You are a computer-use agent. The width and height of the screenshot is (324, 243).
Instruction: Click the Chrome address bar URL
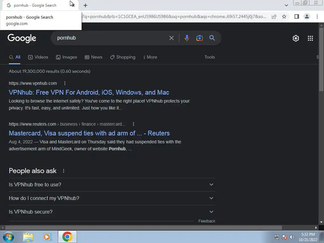(x=174, y=16)
